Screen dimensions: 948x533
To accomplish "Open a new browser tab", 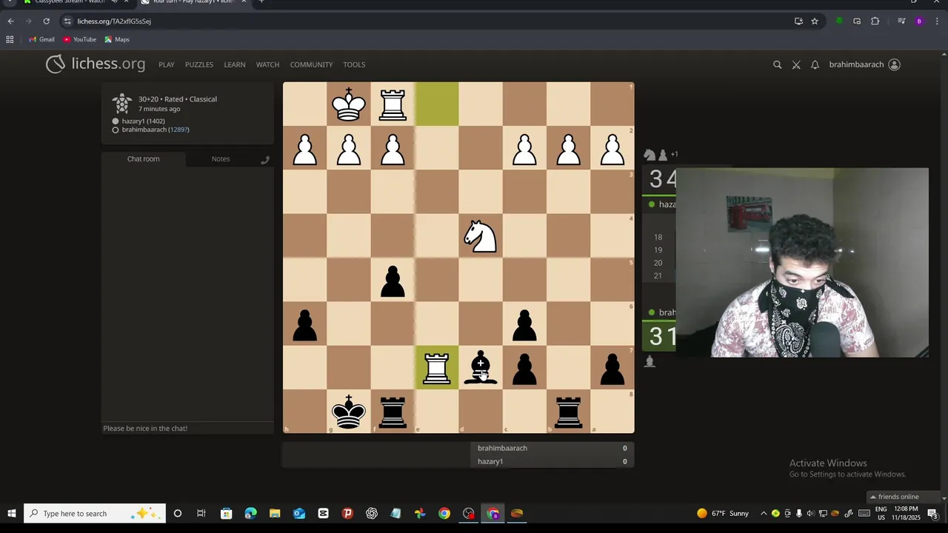I will (261, 2).
